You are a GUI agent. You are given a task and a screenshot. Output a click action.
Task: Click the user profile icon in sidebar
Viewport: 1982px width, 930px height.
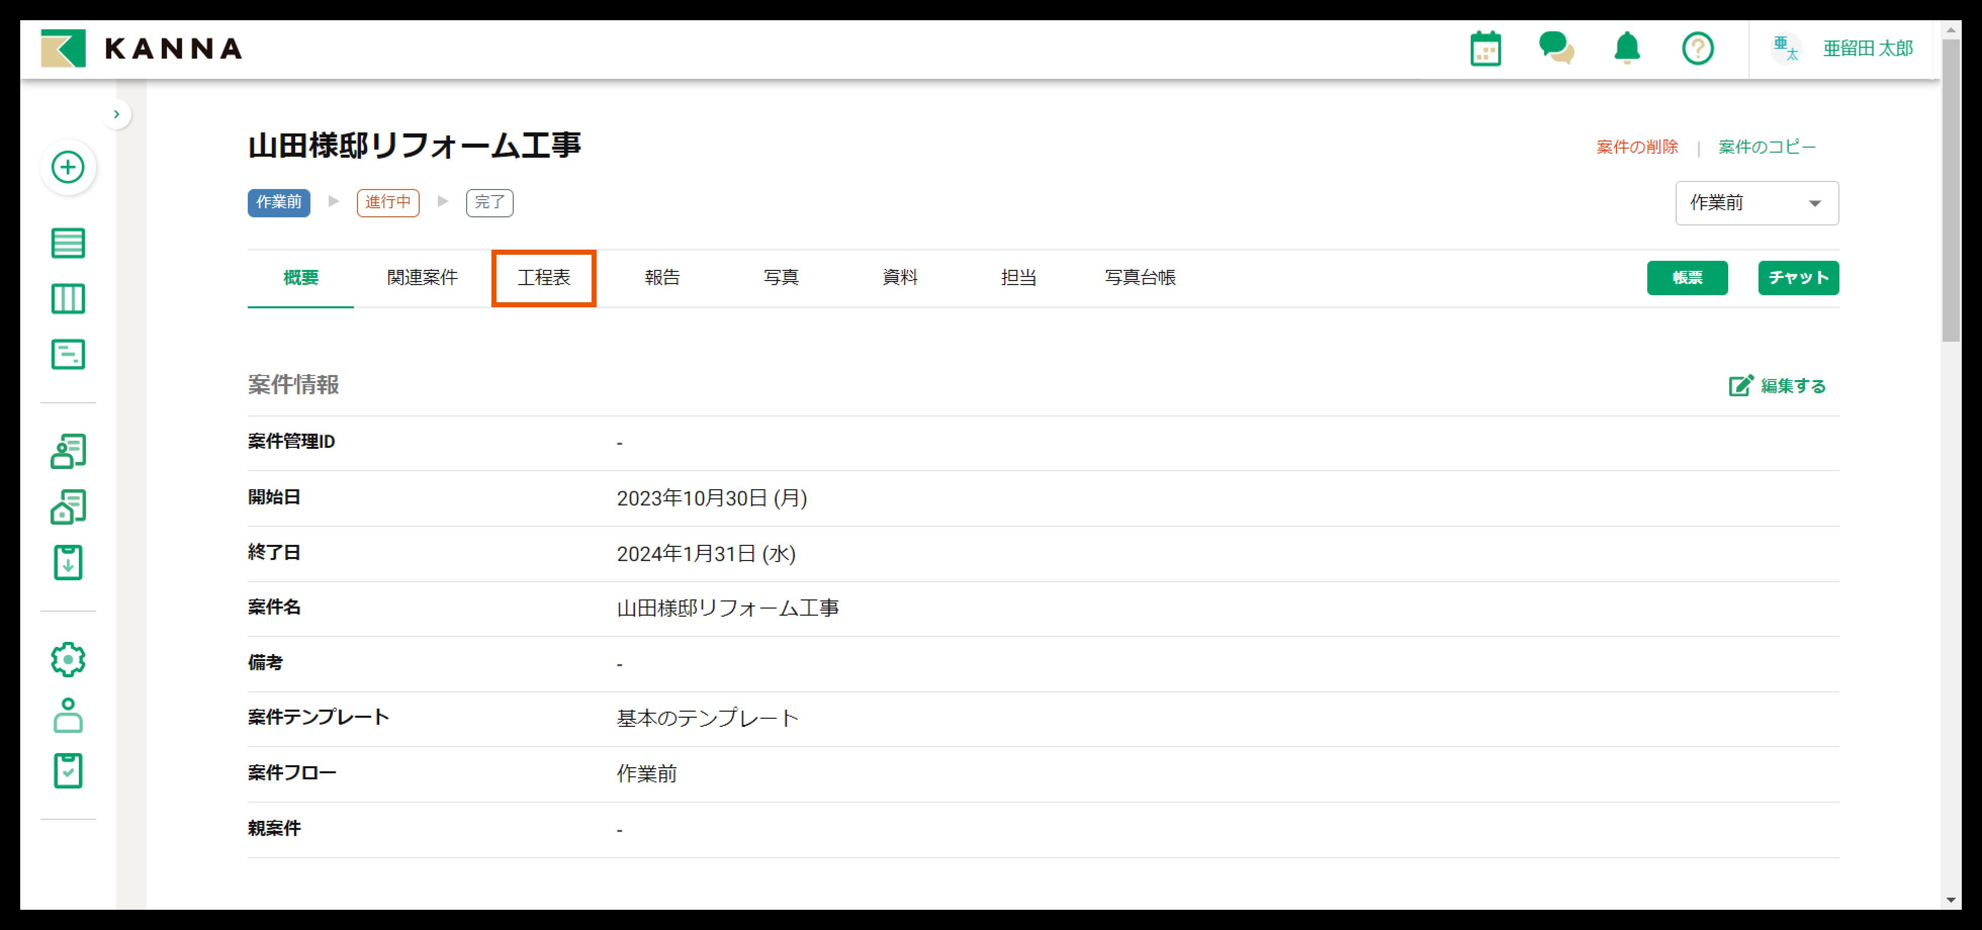68,715
